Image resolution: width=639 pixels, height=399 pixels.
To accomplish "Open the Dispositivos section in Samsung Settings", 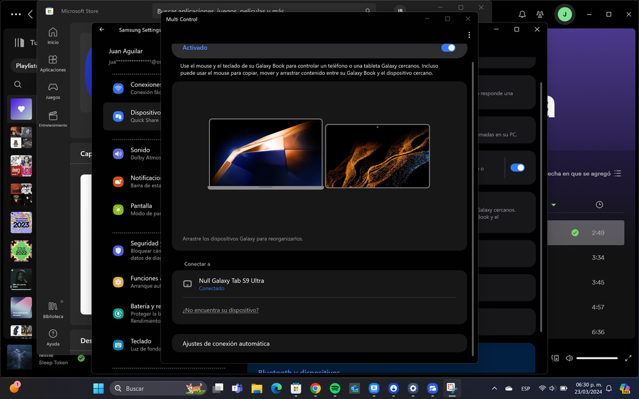I will [x=133, y=116].
